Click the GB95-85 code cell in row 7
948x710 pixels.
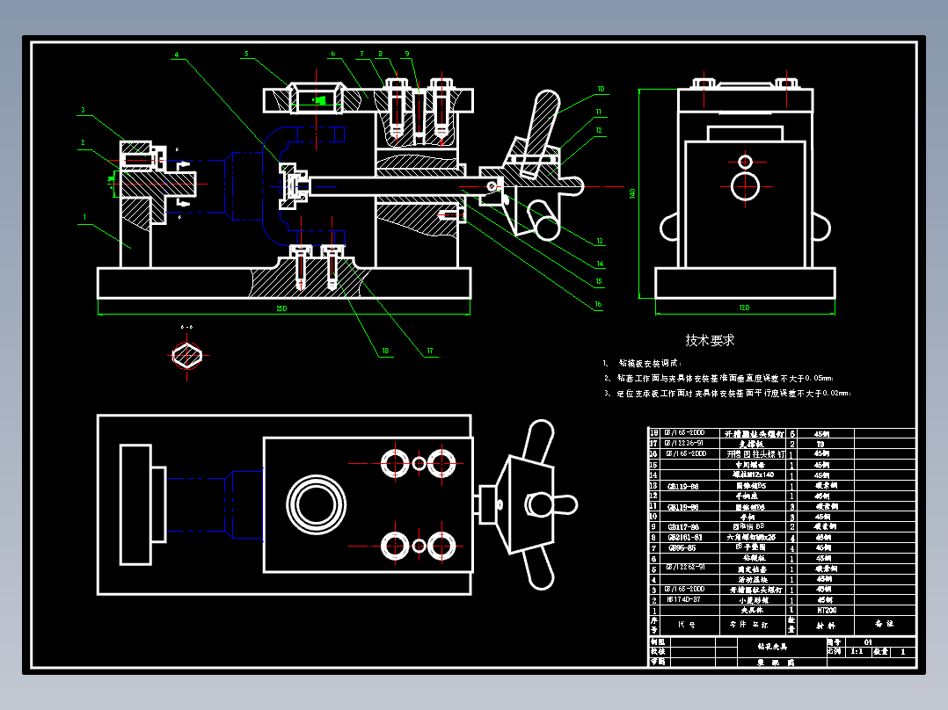click(689, 548)
